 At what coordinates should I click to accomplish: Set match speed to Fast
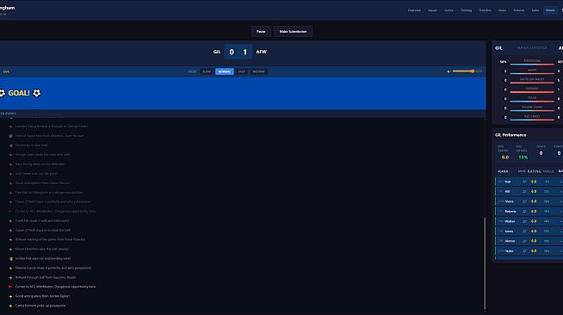tap(242, 71)
